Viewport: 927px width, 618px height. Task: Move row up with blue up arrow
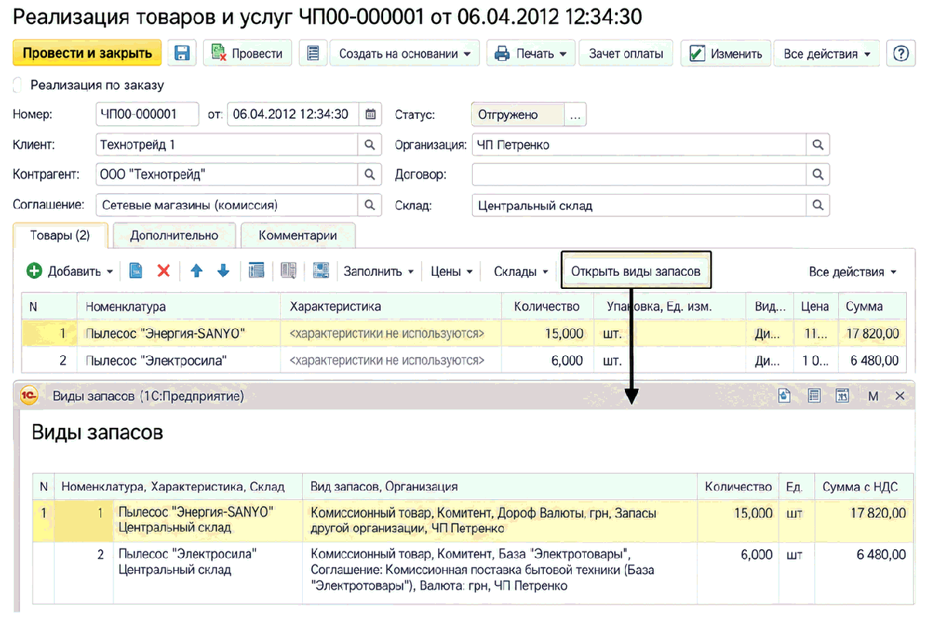(x=196, y=271)
